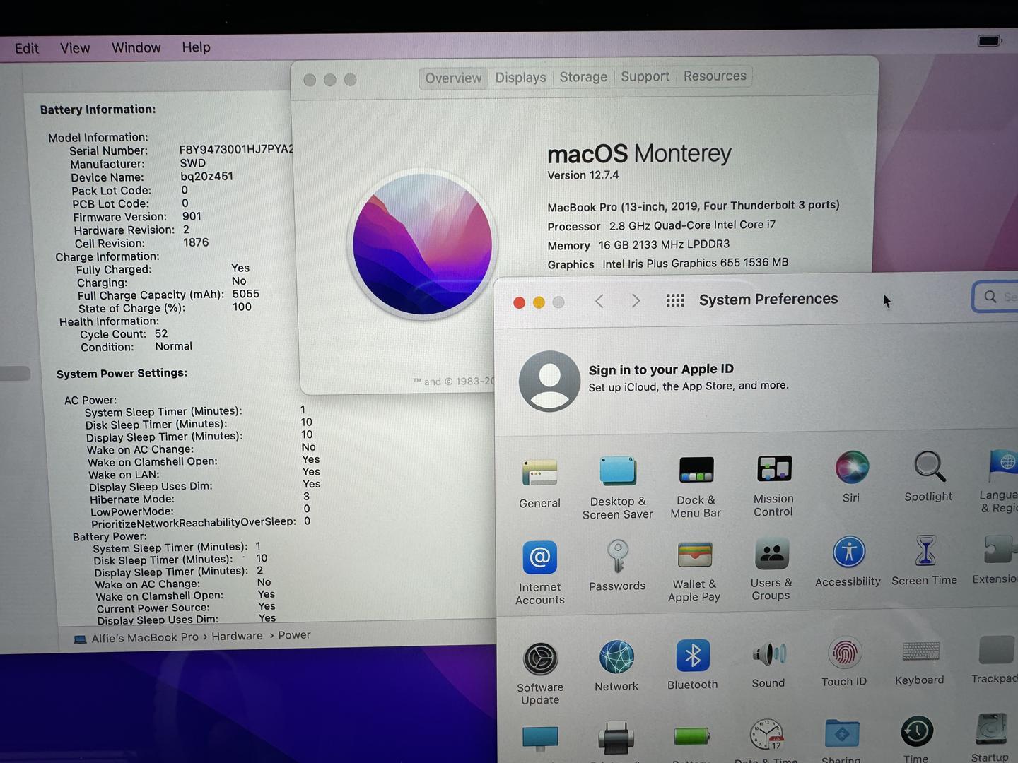The height and width of the screenshot is (763, 1018).
Task: Open Accessibility preferences pane
Action: [848, 562]
